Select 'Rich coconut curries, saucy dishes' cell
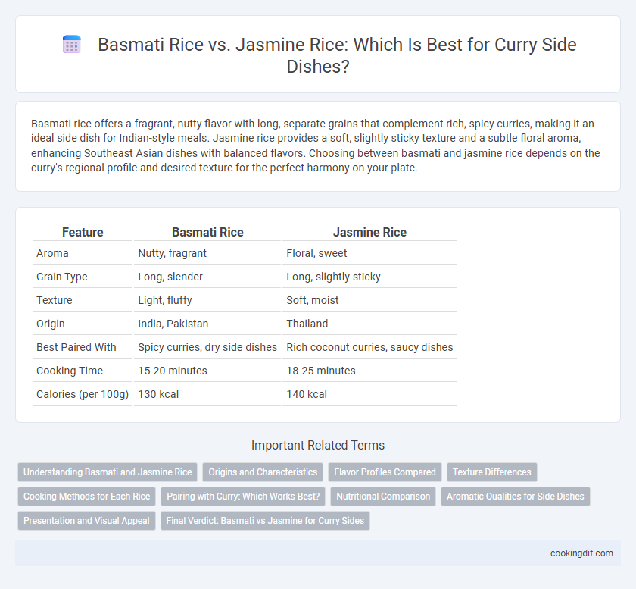Screen dimensions: 636x589 [x=369, y=347]
